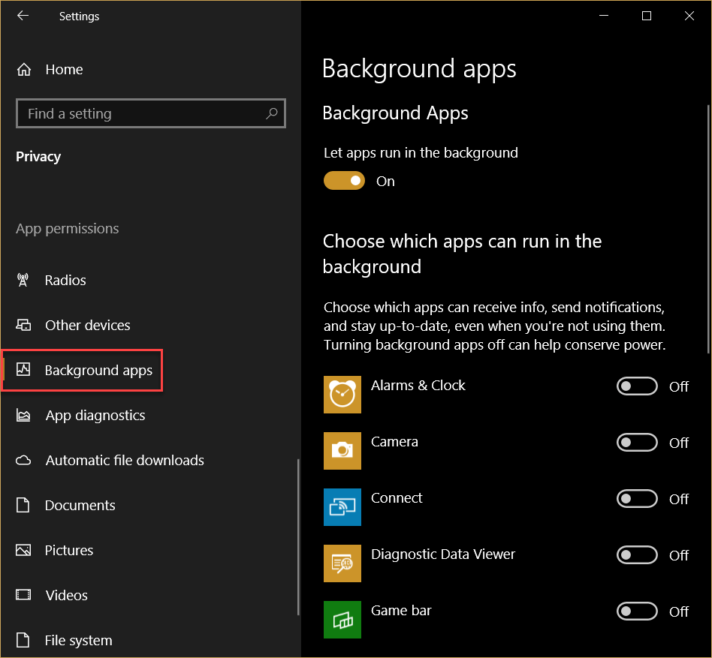Click the Diagnostic Data Viewer app icon

click(x=342, y=563)
